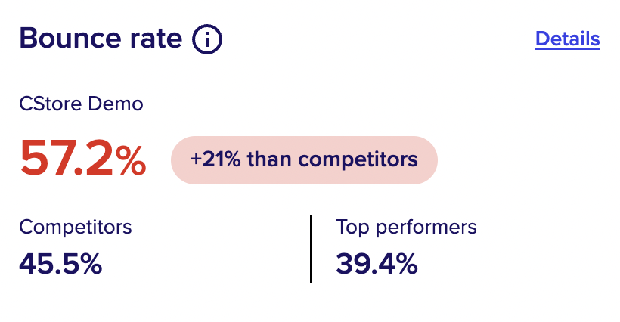Click the word Demo in CStore Demo
The width and height of the screenshot is (620, 322).
116,104
